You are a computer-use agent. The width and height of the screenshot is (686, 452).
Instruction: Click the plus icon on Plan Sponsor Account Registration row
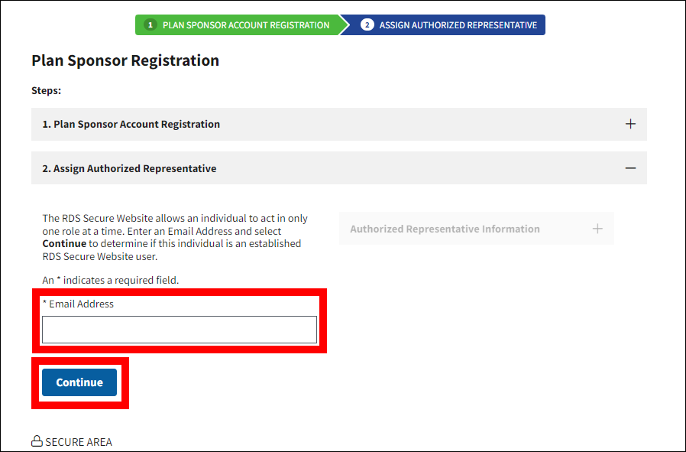630,124
